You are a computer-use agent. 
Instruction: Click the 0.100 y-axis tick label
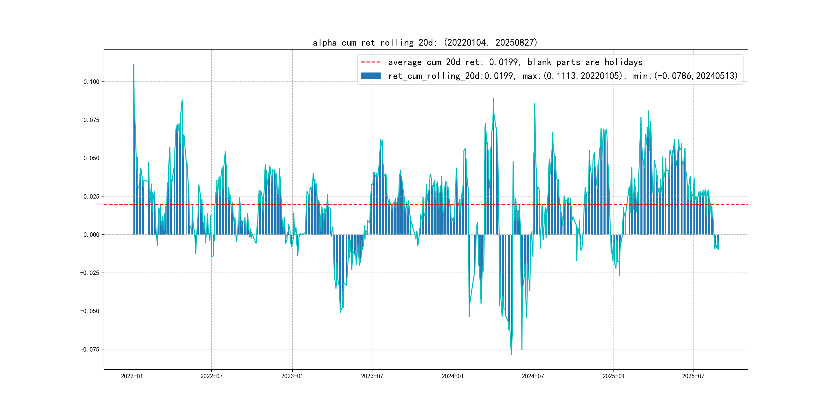[x=91, y=82]
